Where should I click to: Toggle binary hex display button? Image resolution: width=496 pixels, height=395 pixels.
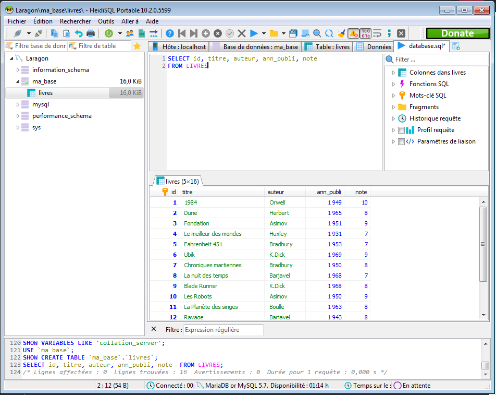pyautogui.click(x=366, y=33)
